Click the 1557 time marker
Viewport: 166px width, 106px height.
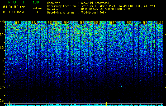point(113,23)
